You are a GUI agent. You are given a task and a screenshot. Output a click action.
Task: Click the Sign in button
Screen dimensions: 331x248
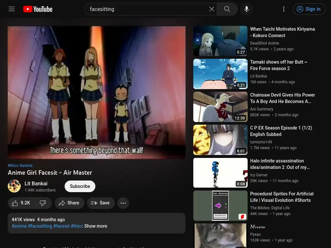(309, 9)
